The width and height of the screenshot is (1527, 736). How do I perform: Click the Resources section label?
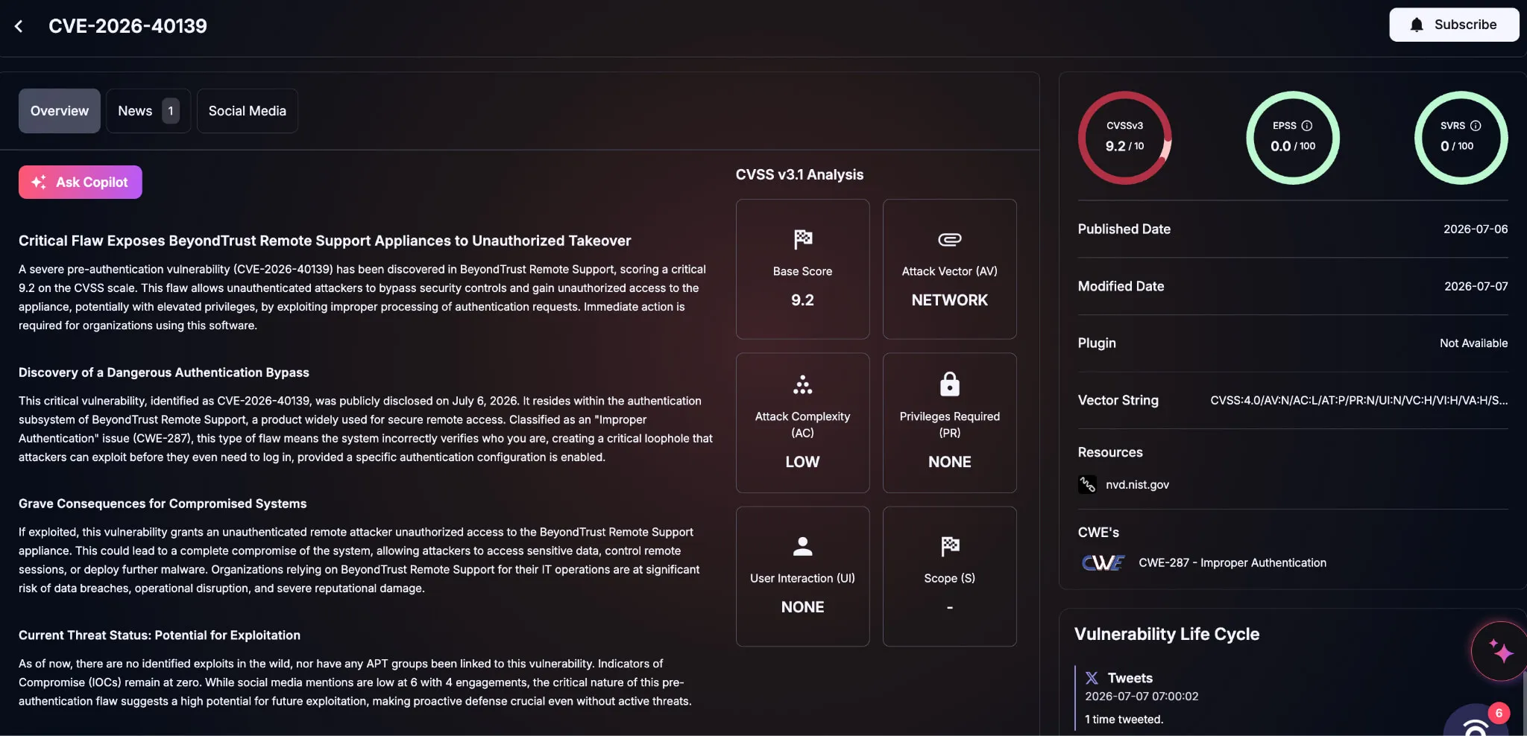1109,452
